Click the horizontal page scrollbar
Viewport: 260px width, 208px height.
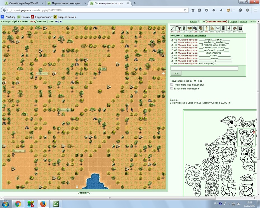click(x=109, y=198)
